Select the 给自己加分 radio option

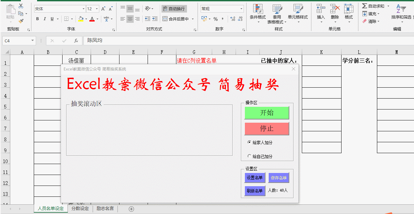(260, 156)
